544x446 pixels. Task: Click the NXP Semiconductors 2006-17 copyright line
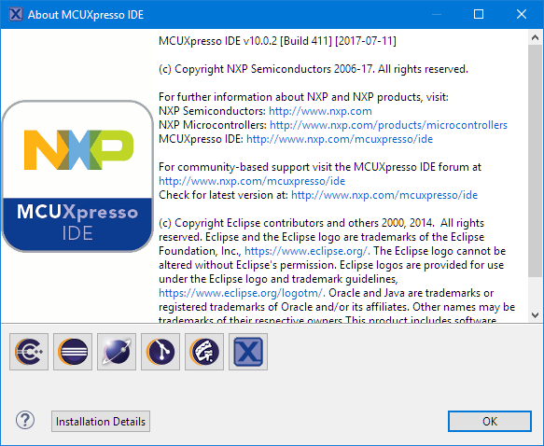(x=314, y=69)
